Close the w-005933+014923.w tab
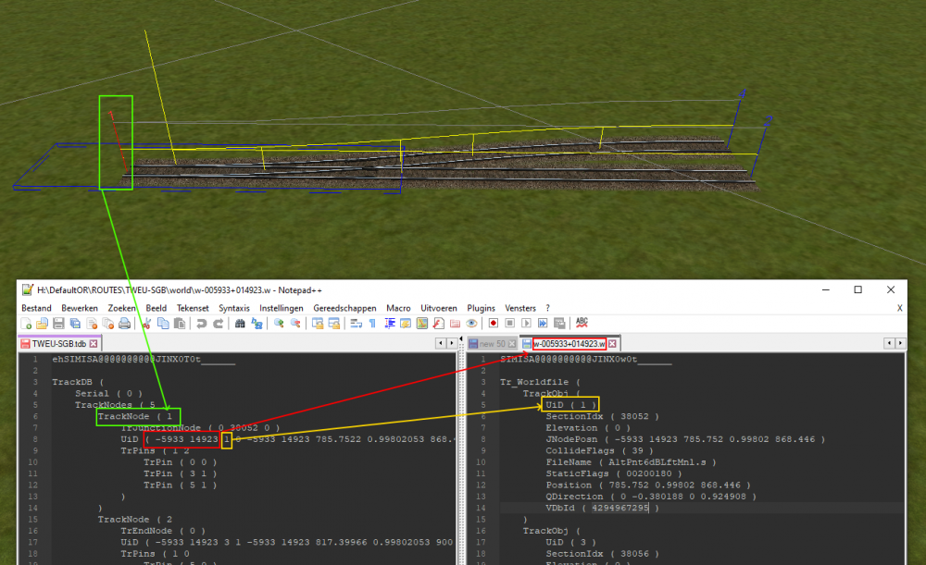Image resolution: width=926 pixels, height=565 pixels. tap(612, 343)
